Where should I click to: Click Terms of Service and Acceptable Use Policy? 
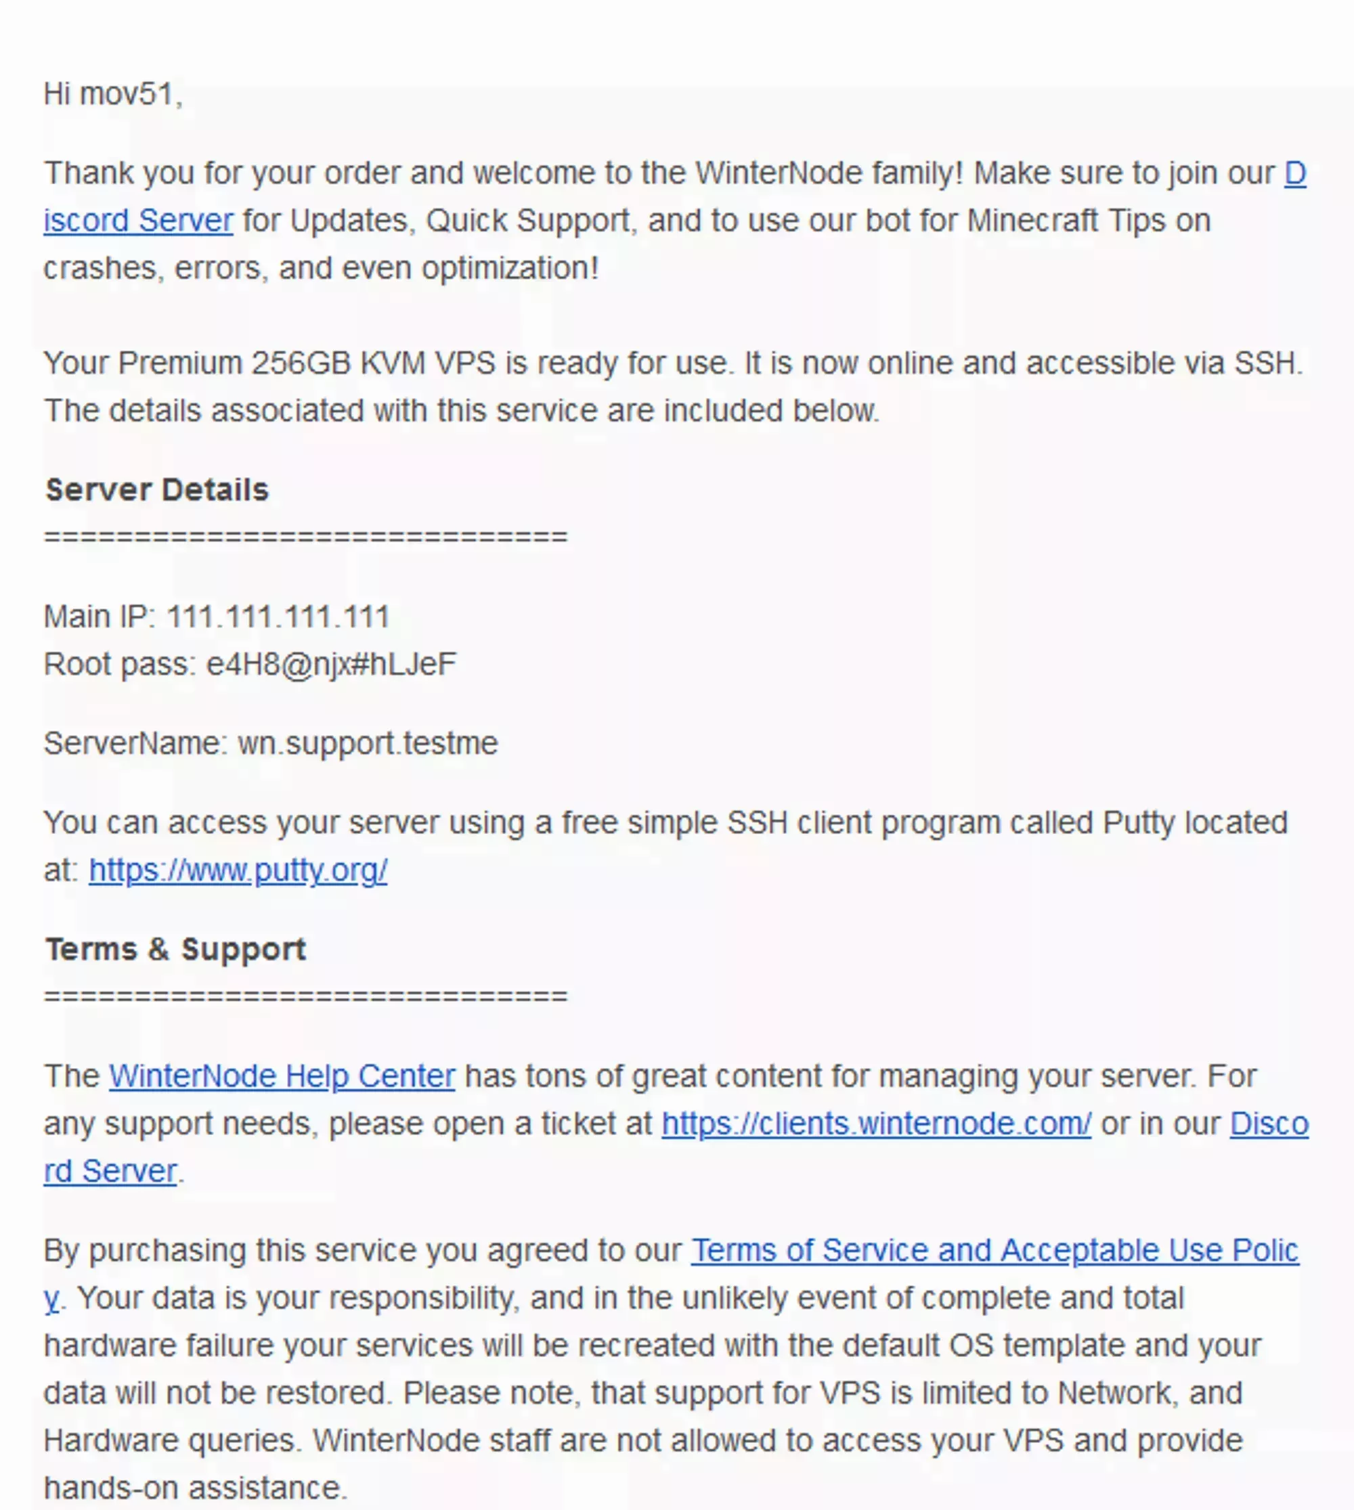pos(997,1249)
